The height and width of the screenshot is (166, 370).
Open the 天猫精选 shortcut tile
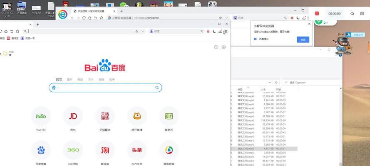coord(105,116)
